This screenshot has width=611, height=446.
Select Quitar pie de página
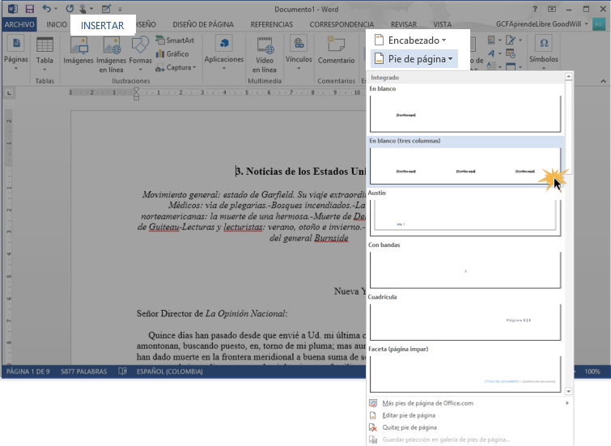pos(409,427)
